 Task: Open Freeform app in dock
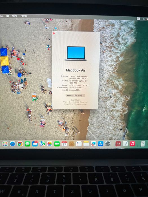point(93,144)
